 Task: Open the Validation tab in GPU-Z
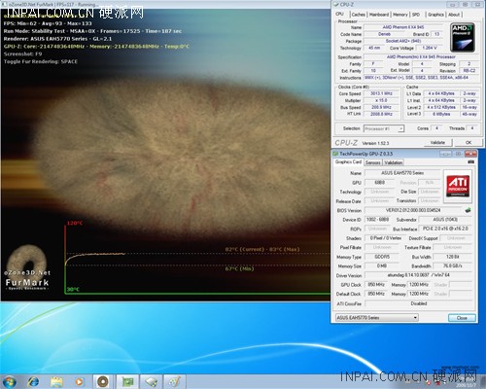(x=394, y=162)
